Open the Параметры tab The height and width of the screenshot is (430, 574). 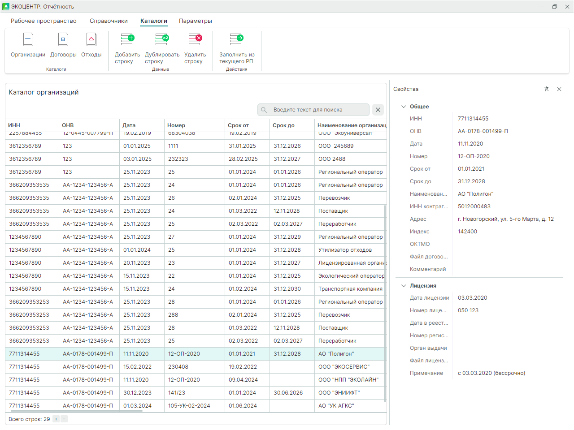[195, 21]
